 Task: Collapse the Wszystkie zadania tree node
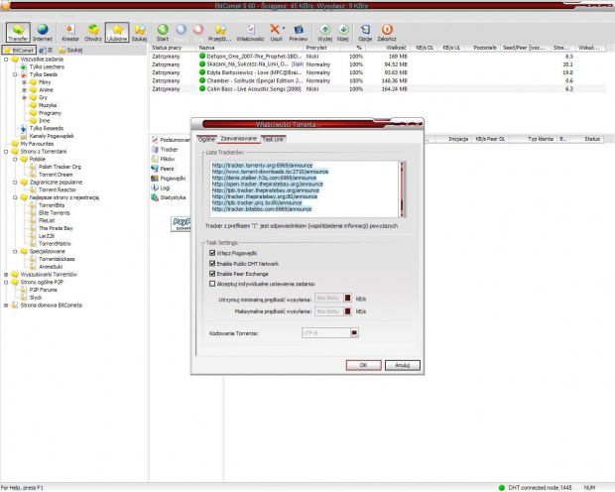coord(6,60)
